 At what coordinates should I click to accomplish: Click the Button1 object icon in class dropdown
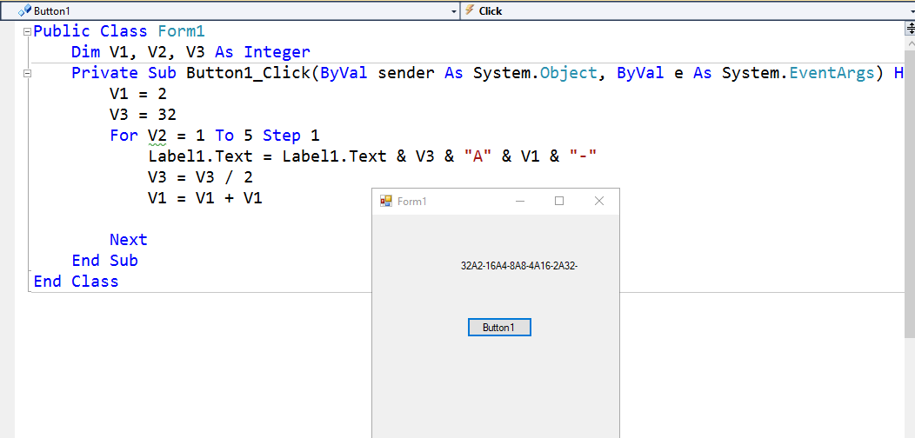pyautogui.click(x=24, y=10)
